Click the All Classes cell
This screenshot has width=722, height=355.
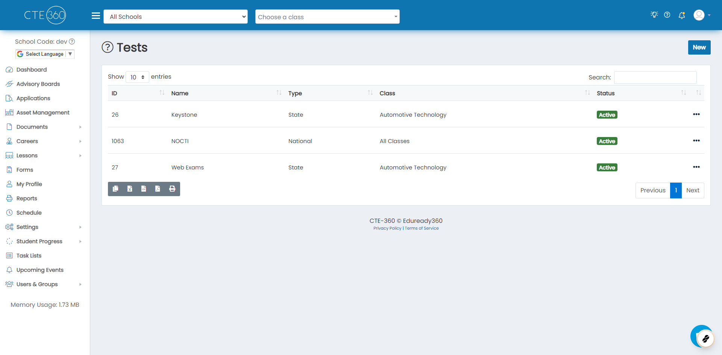click(x=394, y=141)
